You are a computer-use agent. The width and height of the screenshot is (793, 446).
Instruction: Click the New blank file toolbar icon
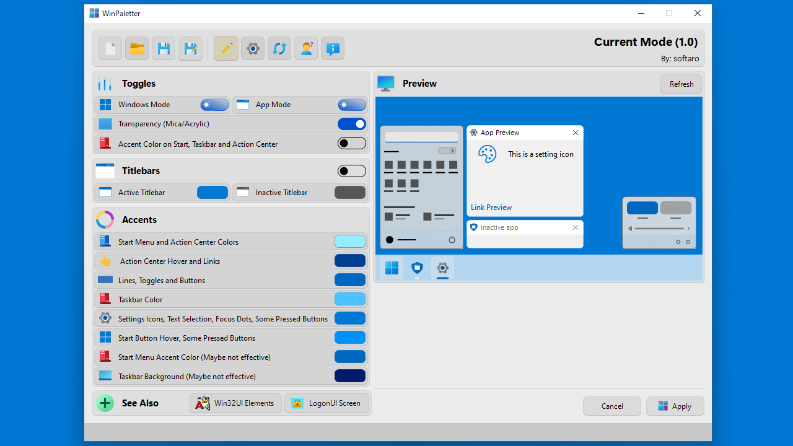coord(110,48)
